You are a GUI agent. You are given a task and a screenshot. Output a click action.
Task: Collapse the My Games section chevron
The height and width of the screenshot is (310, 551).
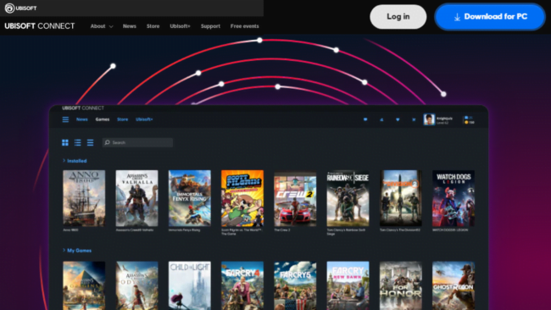pos(64,251)
